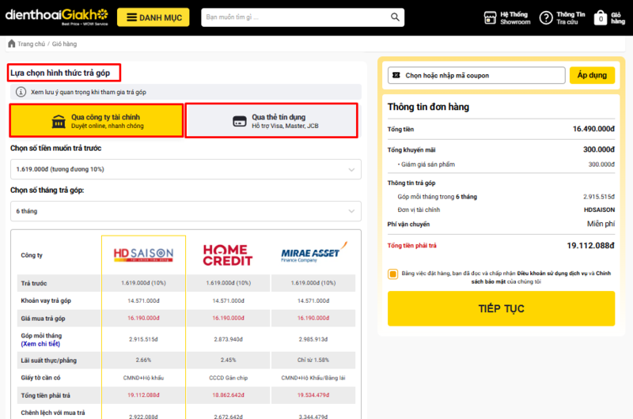Click the Áp dụng coupon button
The height and width of the screenshot is (419, 633).
[x=591, y=75]
